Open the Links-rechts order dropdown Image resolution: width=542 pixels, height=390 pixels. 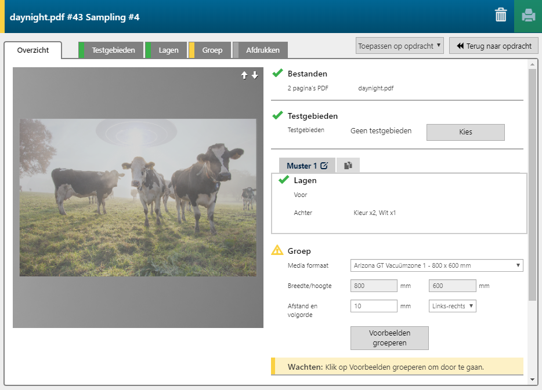(x=452, y=306)
